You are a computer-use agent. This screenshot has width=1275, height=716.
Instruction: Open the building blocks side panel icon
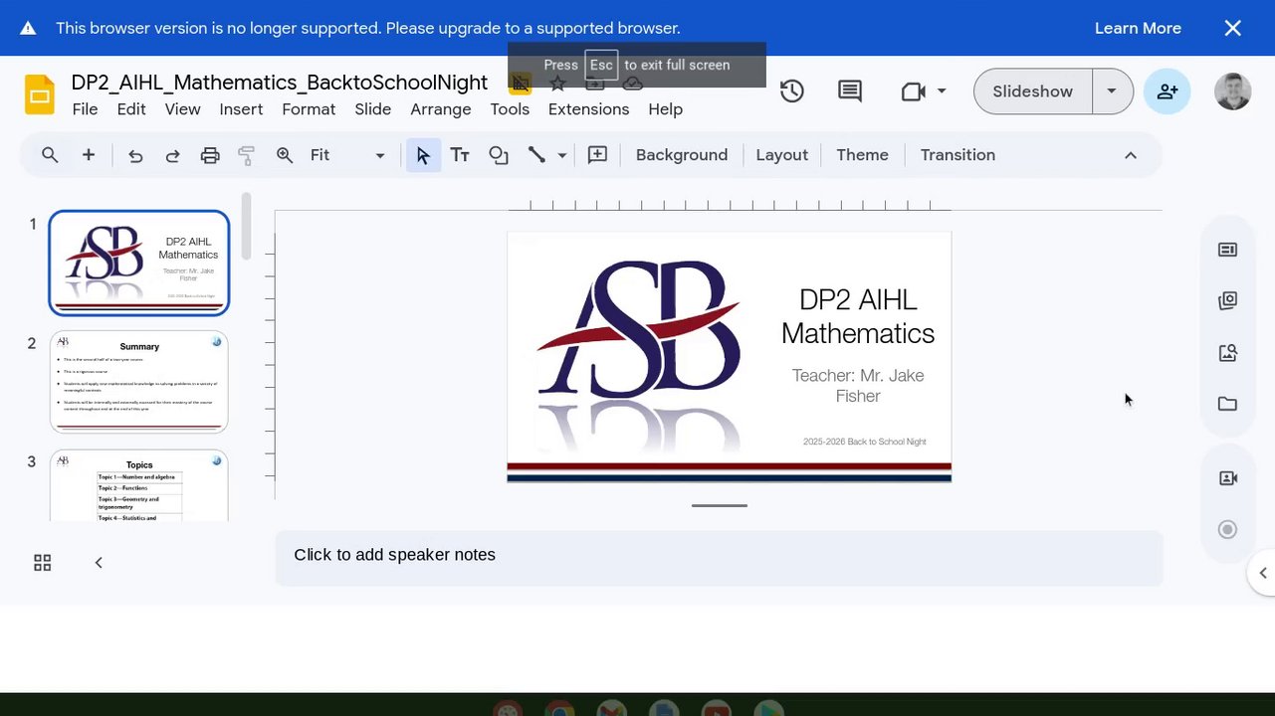click(1227, 300)
